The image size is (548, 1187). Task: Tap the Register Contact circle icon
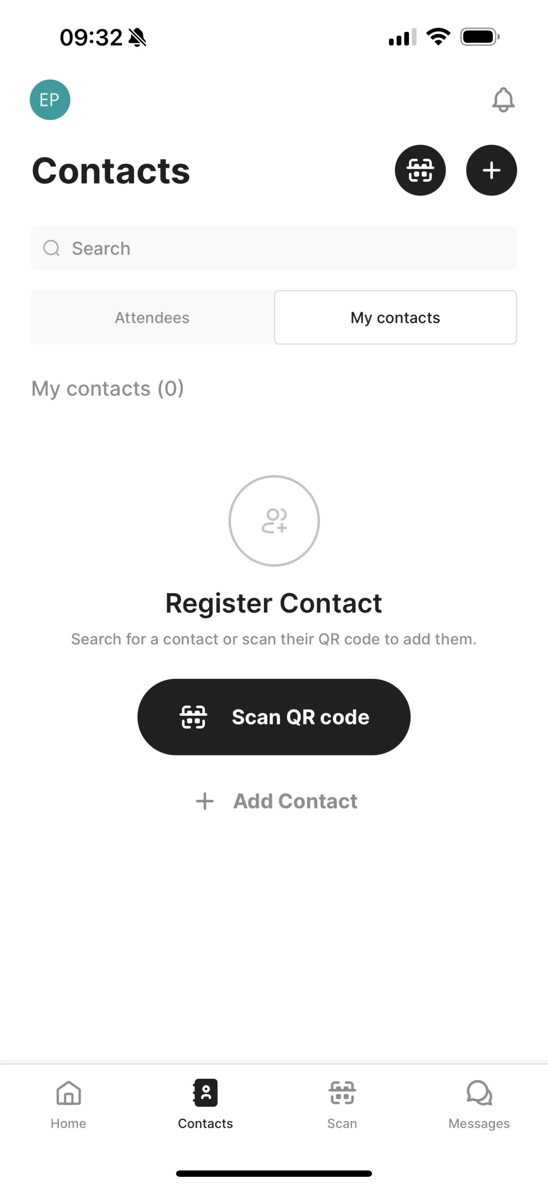point(274,521)
